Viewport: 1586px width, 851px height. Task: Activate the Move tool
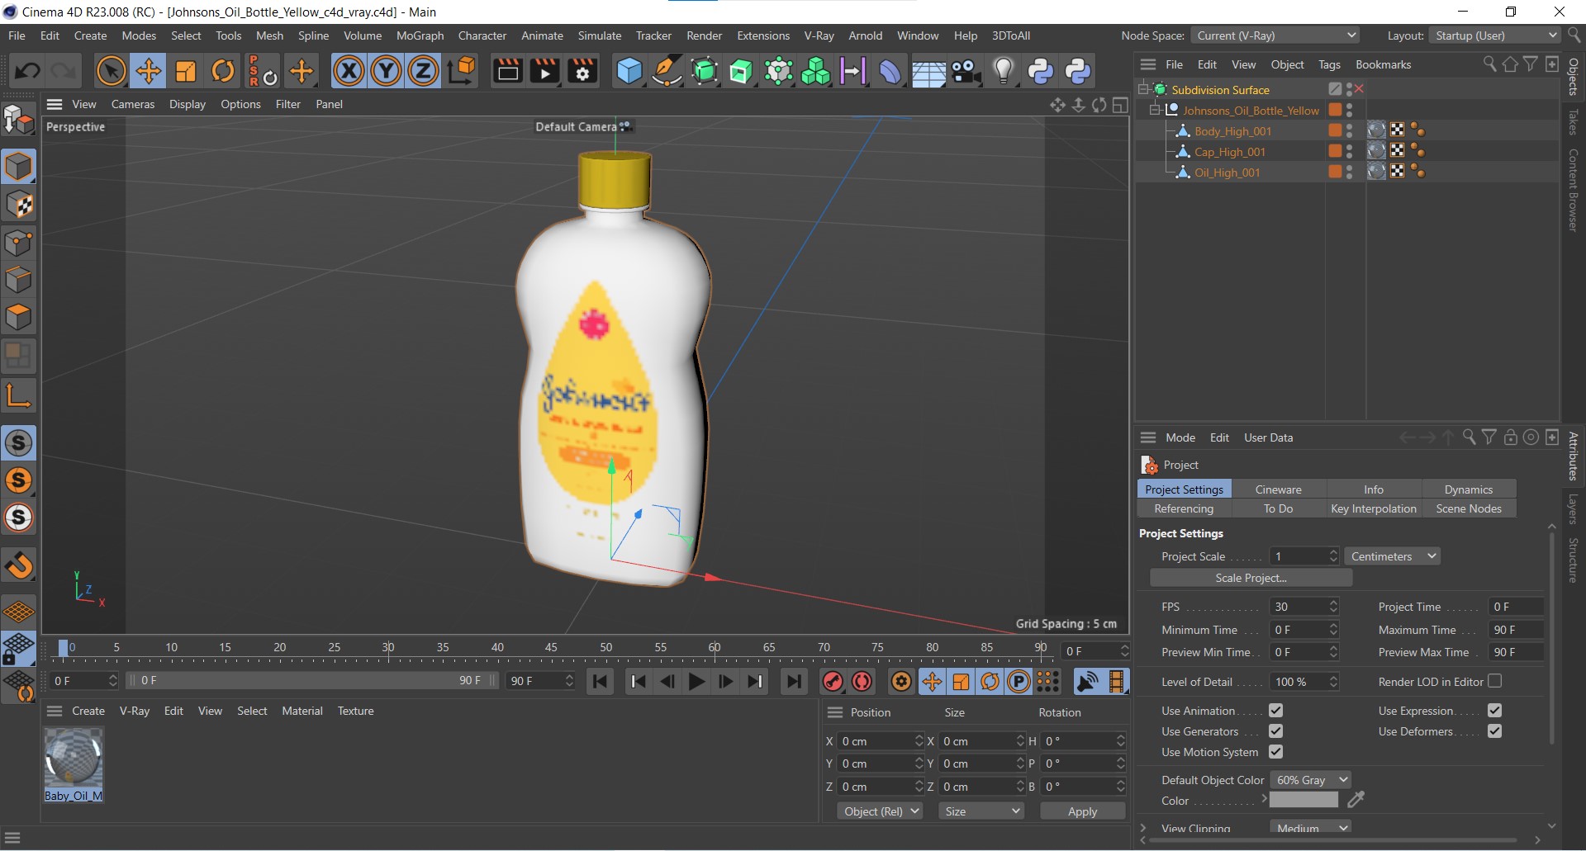click(x=149, y=71)
